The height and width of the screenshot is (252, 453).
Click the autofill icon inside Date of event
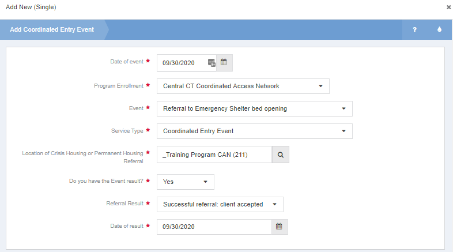point(212,63)
